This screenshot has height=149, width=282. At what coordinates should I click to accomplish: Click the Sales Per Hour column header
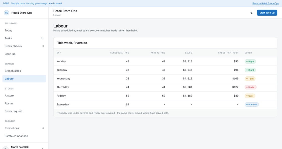pos(228,53)
